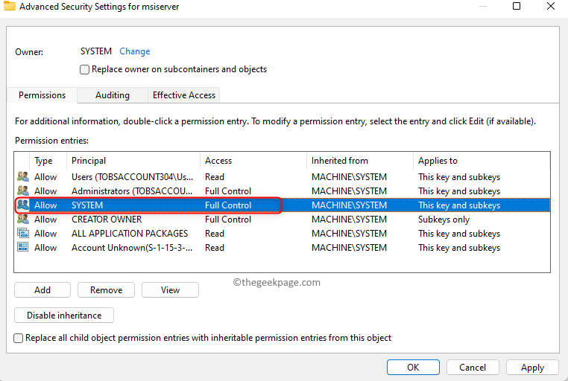Click the ALL APPLICATION PACKAGES entry icon
This screenshot has width=568, height=381.
coord(22,234)
